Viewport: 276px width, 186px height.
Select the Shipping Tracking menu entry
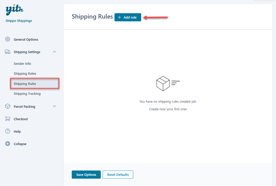point(27,94)
